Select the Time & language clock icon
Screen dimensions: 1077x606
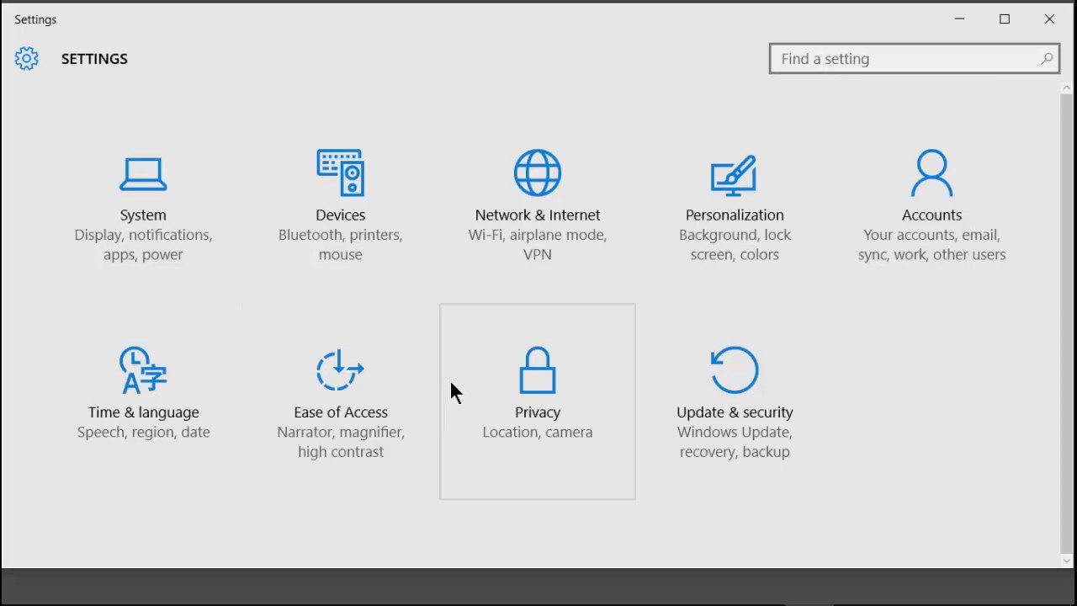[143, 370]
